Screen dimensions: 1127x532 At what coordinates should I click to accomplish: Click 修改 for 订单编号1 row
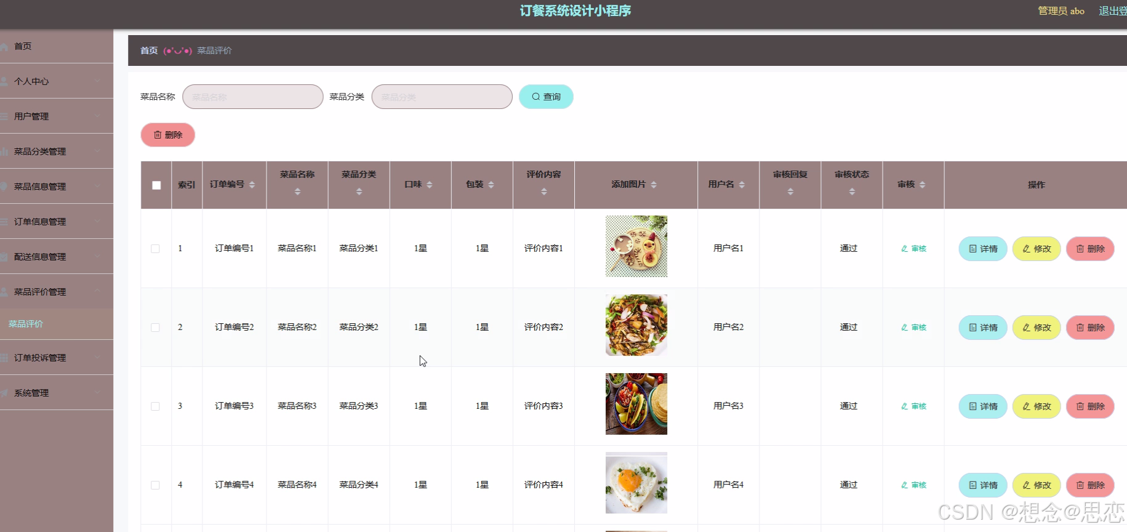[1037, 249]
